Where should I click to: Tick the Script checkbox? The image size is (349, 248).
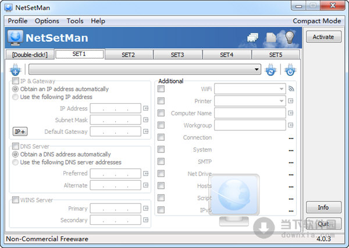tap(161, 198)
